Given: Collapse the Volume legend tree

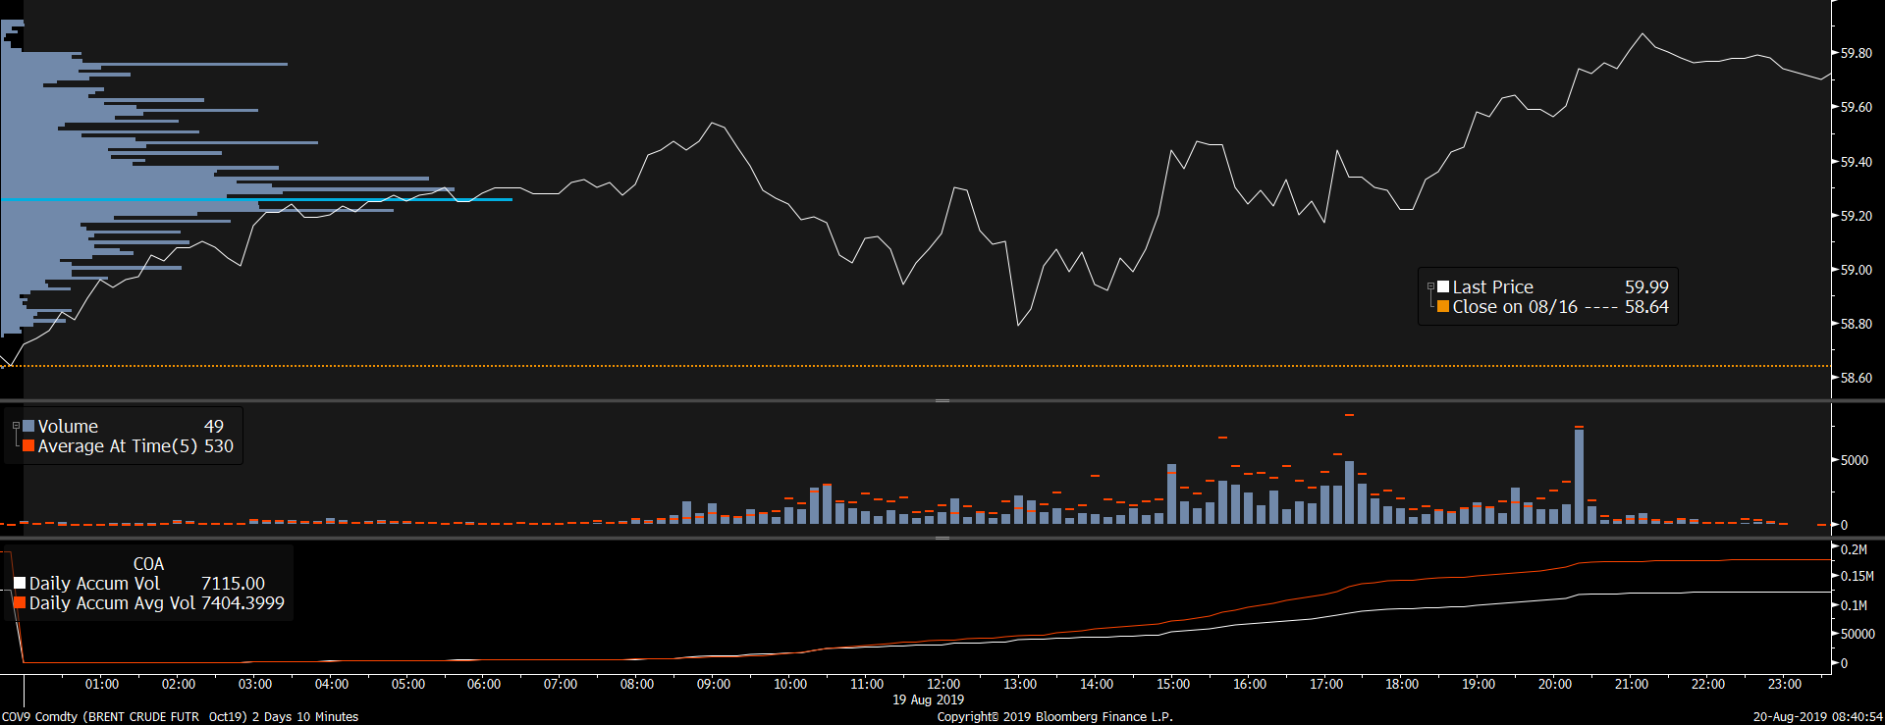Looking at the screenshot, I should pos(16,426).
